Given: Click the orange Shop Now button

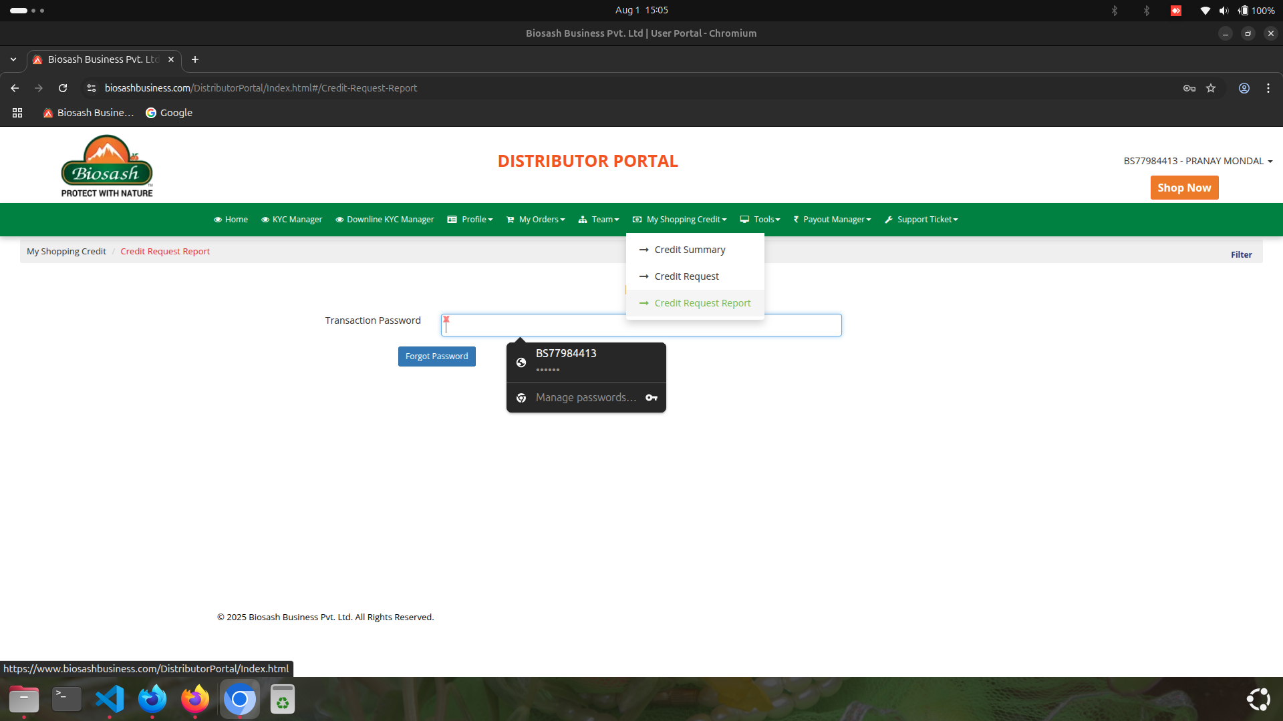Looking at the screenshot, I should 1184,188.
